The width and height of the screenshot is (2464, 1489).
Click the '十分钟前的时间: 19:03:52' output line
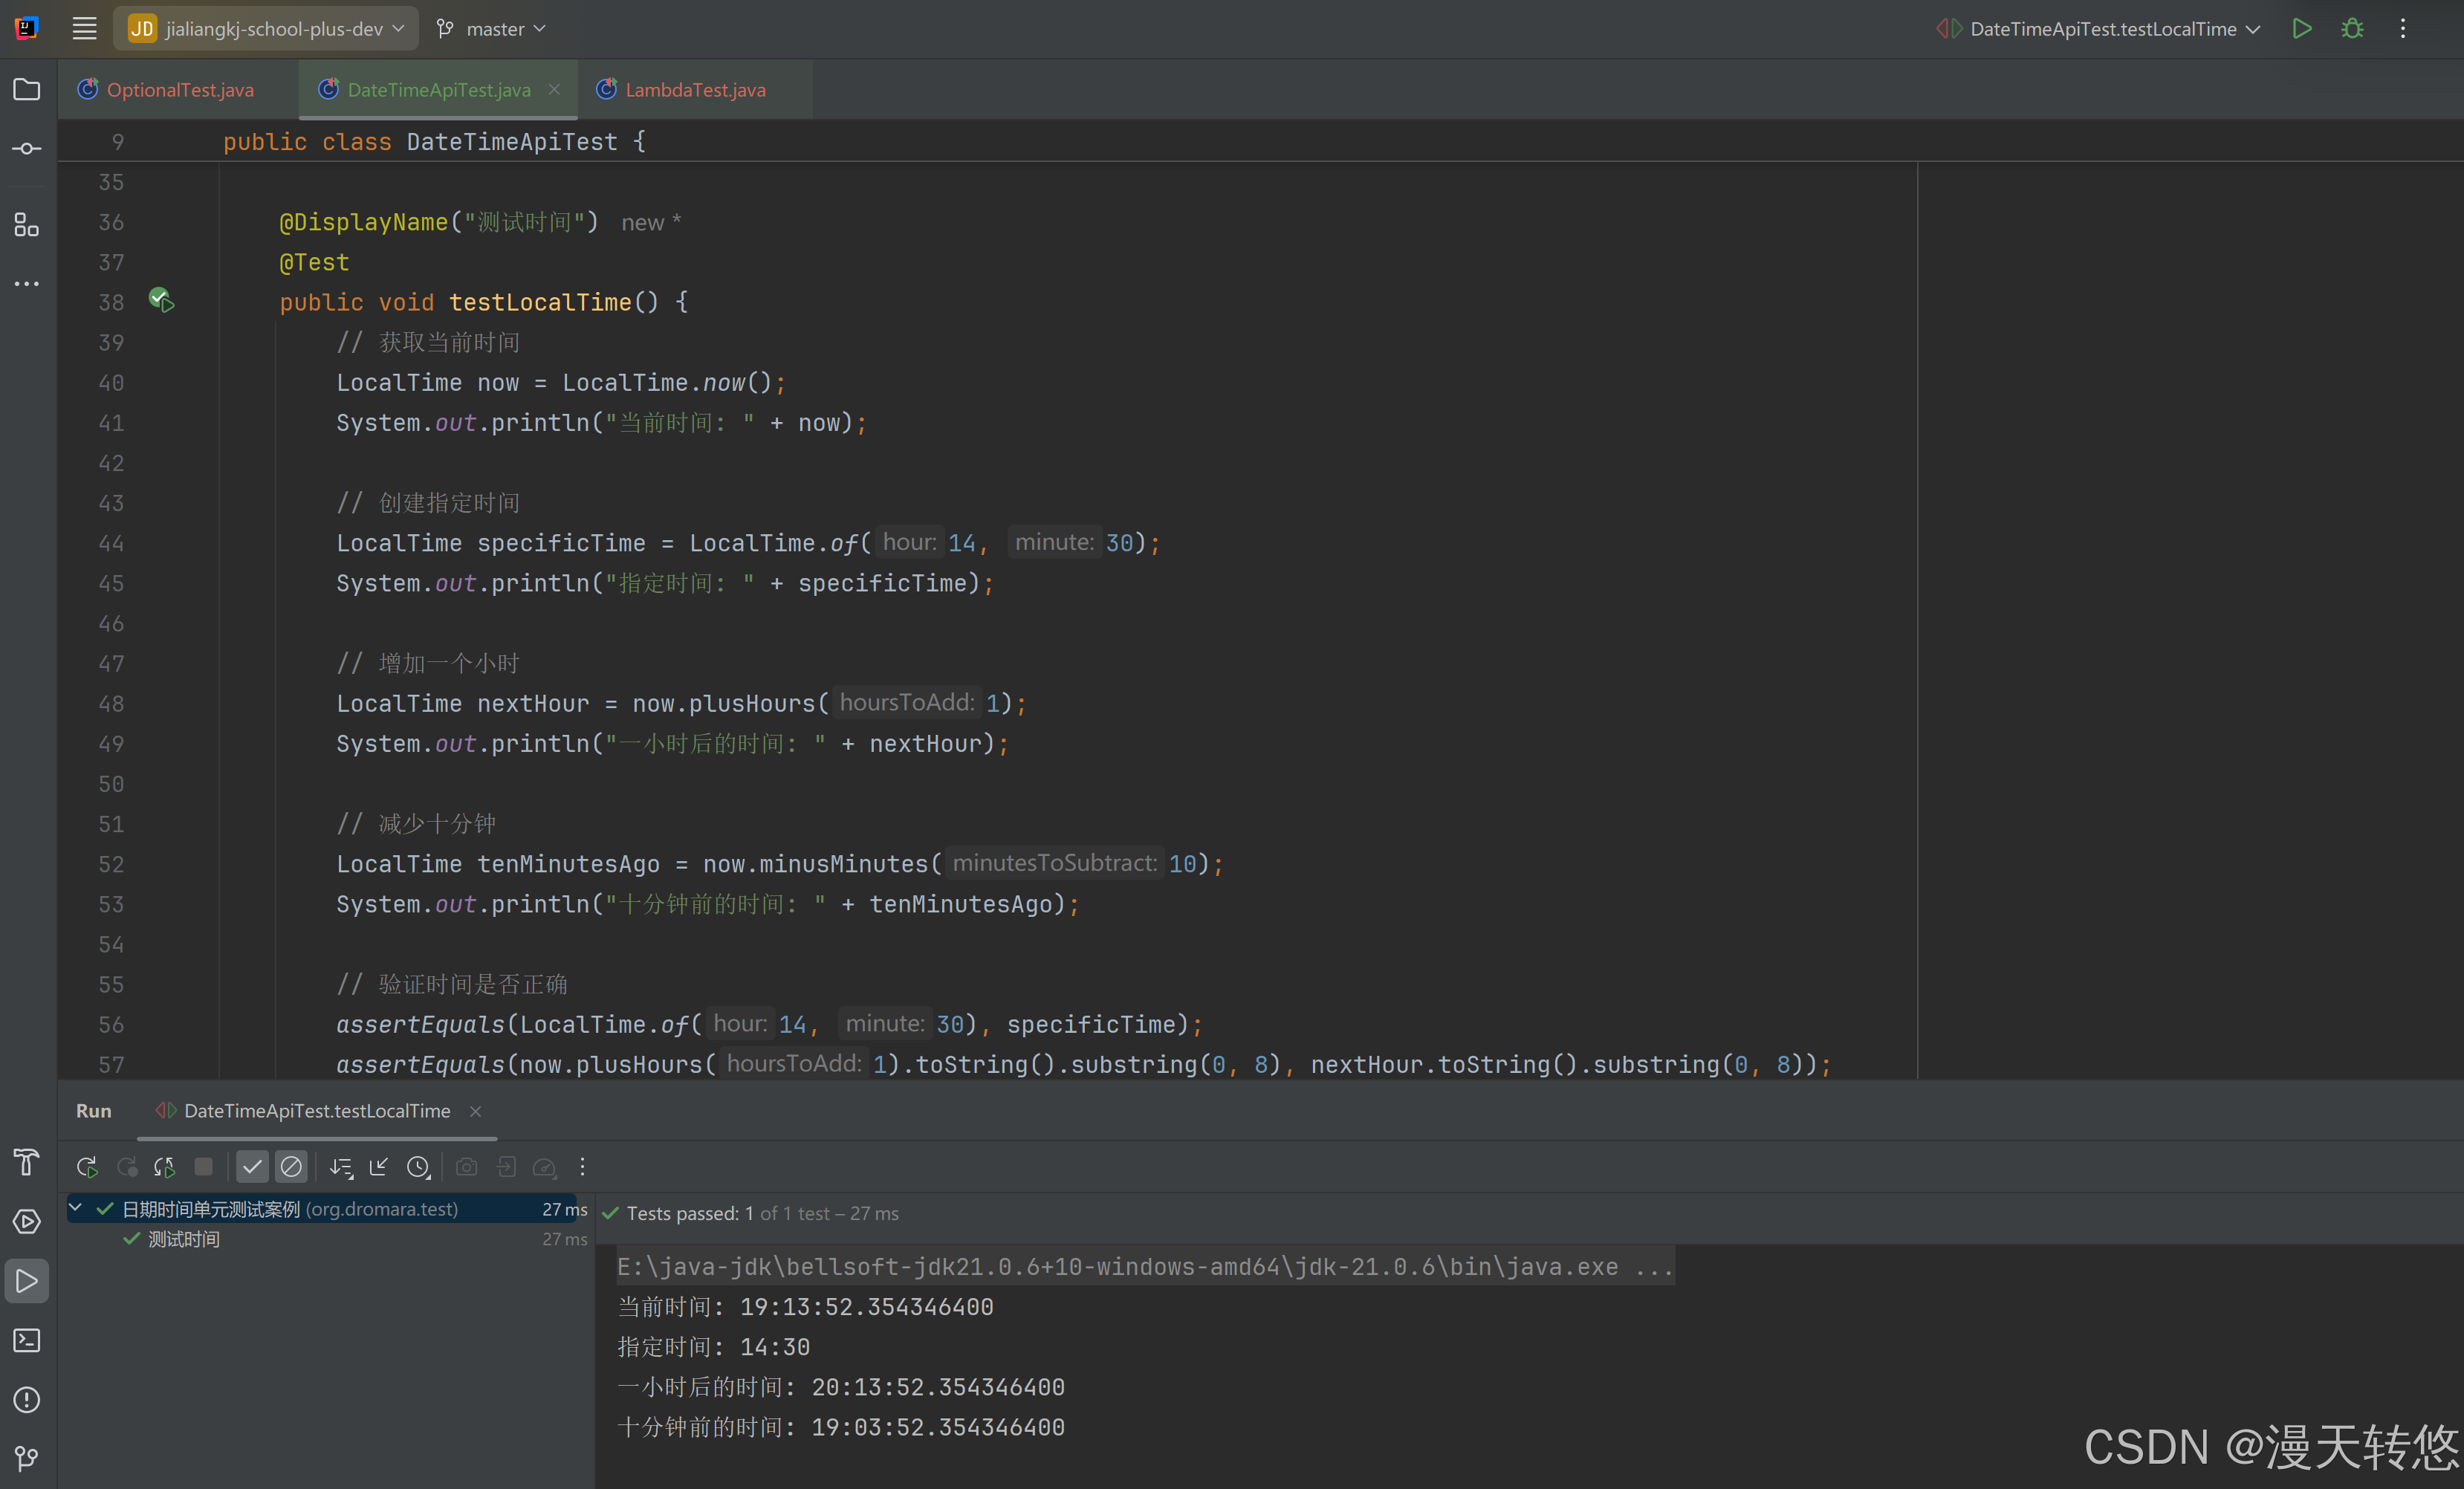coord(841,1427)
